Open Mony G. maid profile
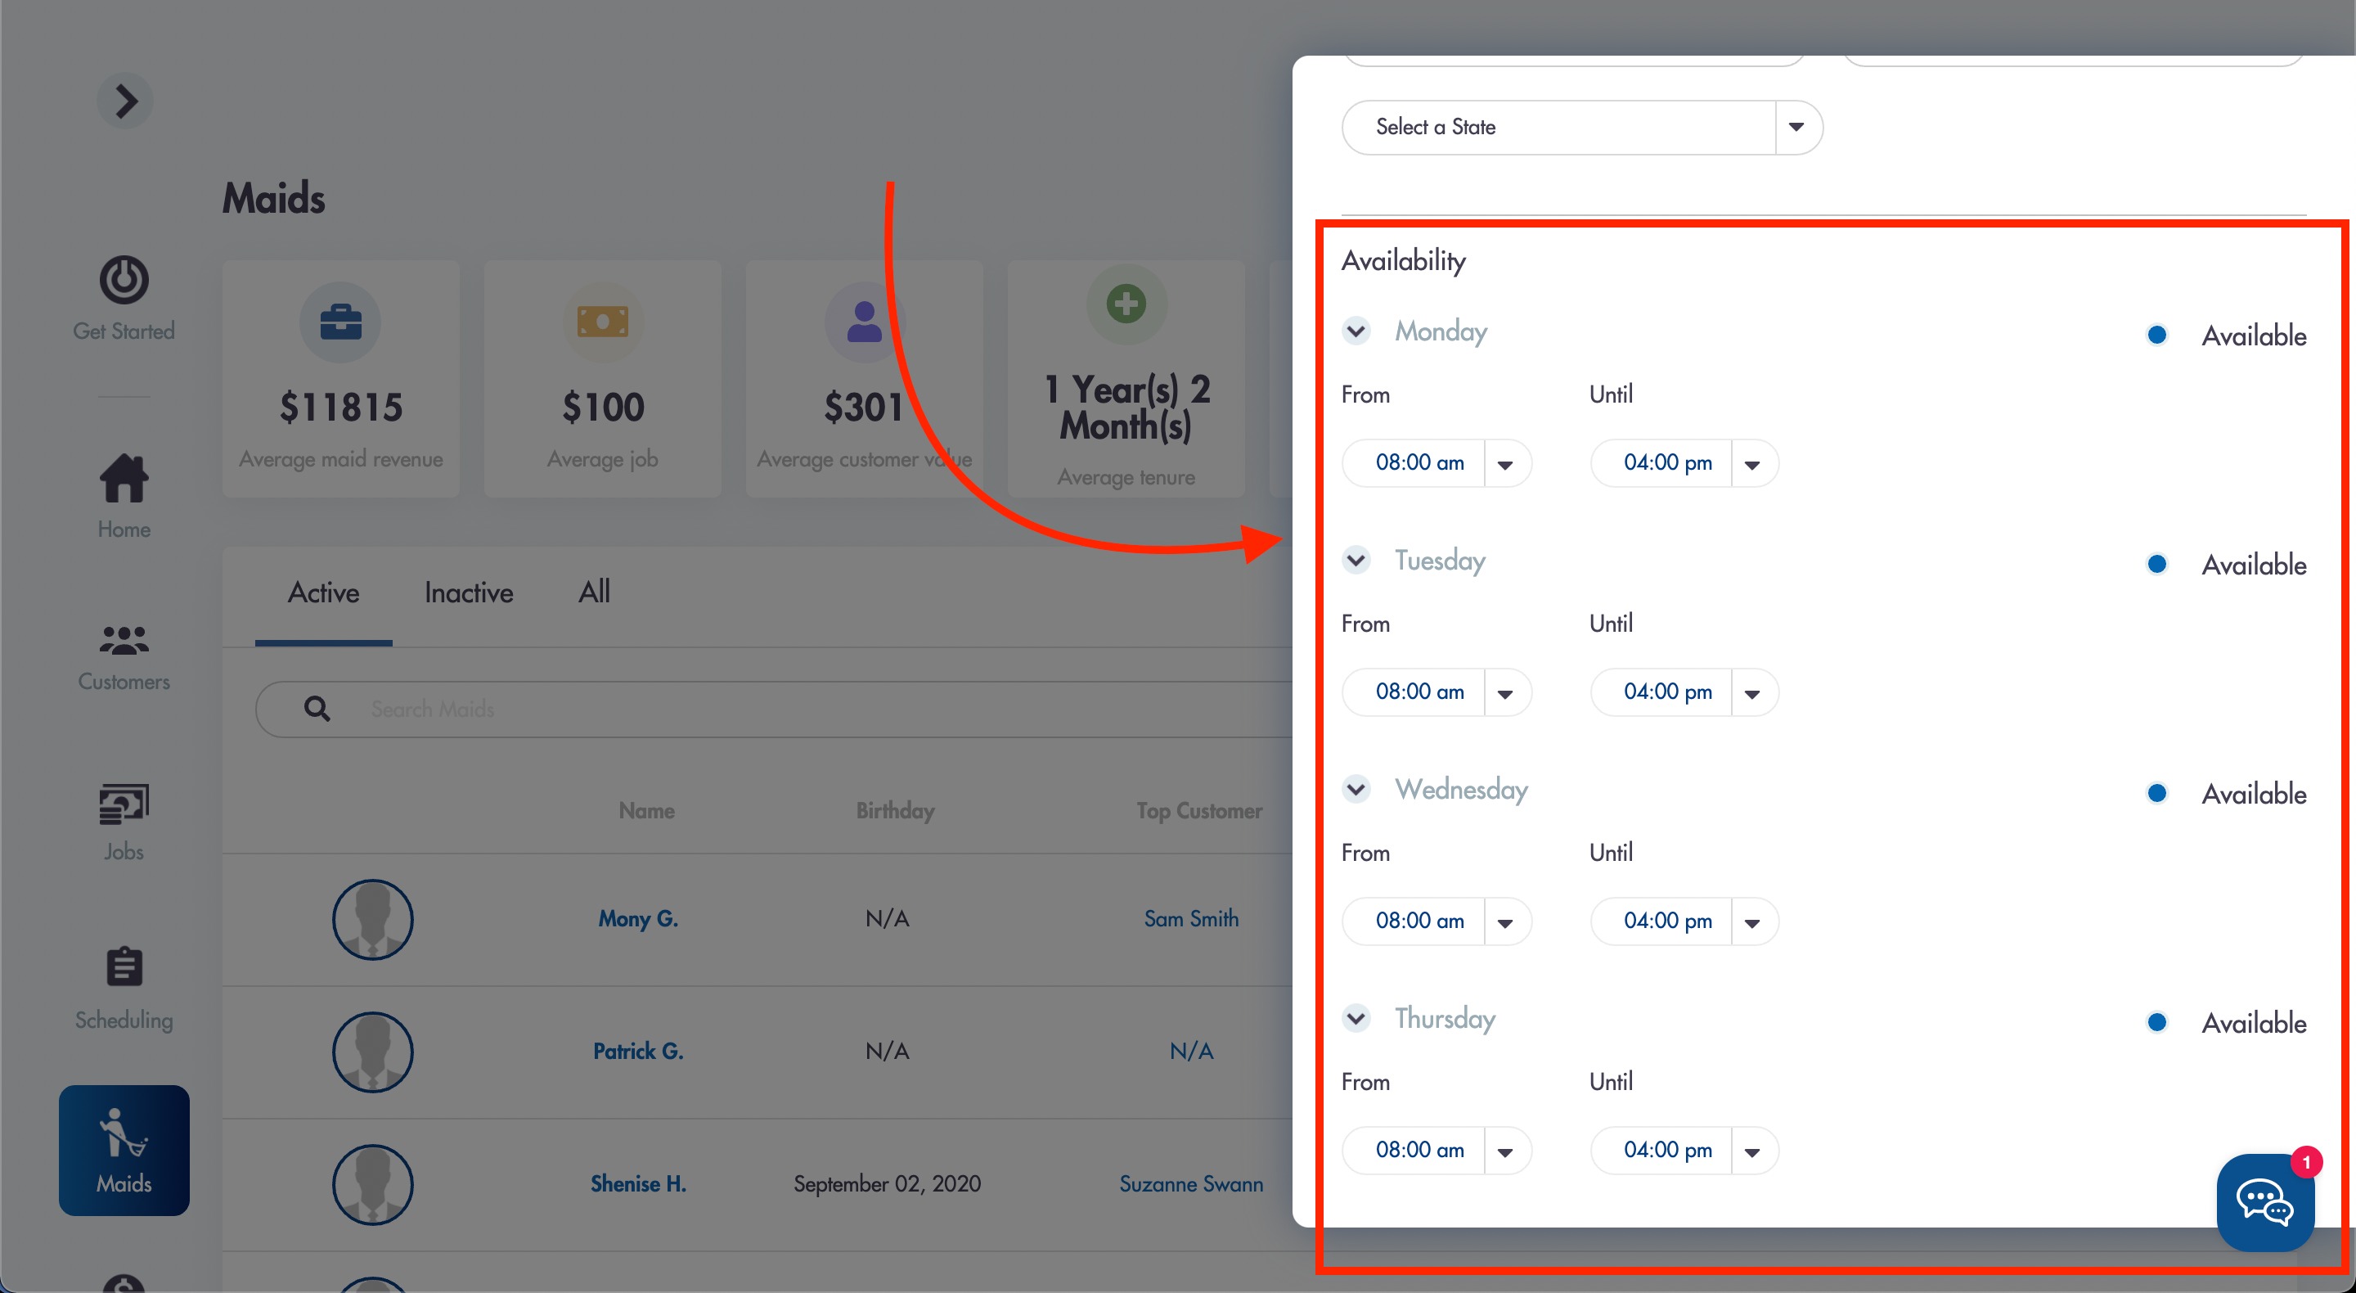 click(638, 919)
